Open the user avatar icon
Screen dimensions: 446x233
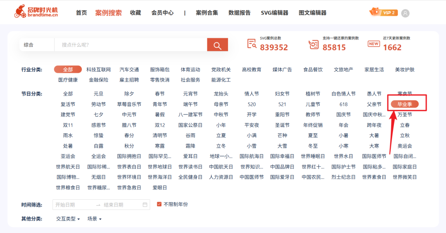coord(405,13)
